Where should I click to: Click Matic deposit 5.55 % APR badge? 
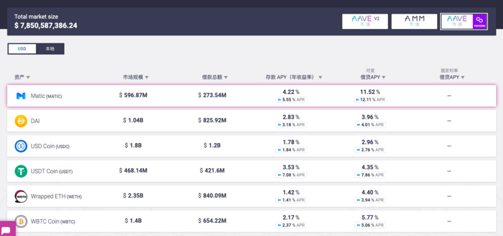pos(291,100)
